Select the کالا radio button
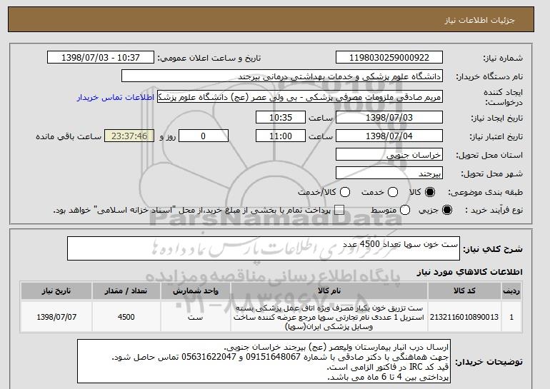 tap(430, 192)
